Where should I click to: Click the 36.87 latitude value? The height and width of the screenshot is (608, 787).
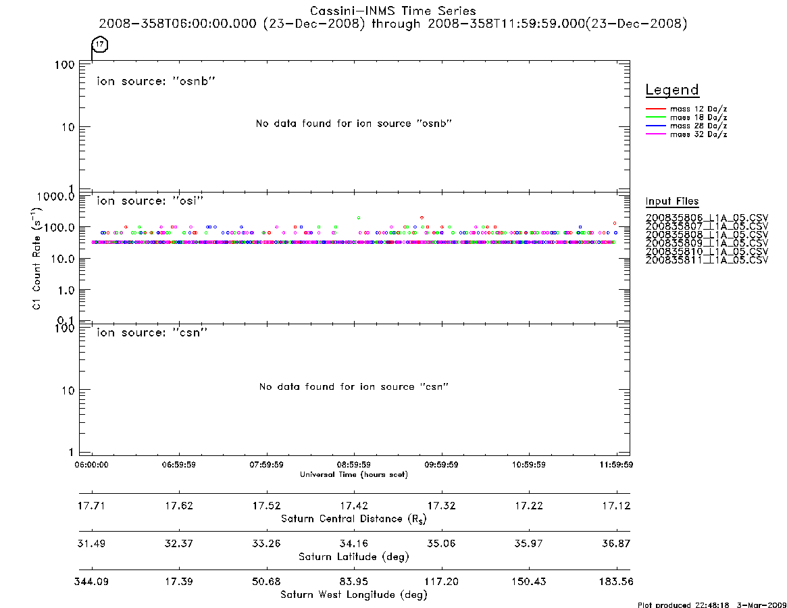[616, 544]
